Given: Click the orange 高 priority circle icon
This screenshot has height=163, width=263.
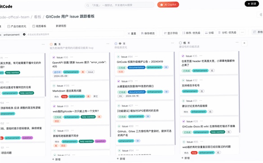Looking at the screenshot, I should pos(51,44).
